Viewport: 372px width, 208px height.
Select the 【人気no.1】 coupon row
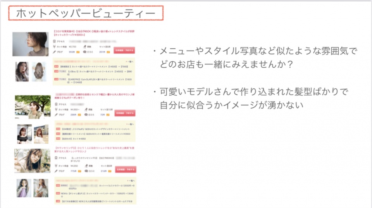pyautogui.click(x=94, y=73)
